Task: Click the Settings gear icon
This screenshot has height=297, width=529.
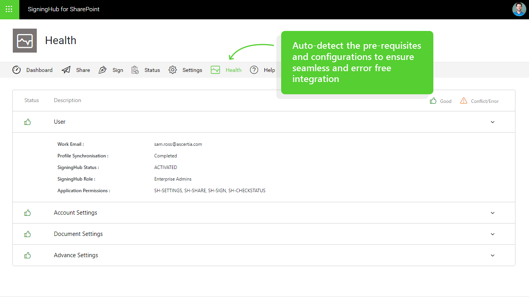Action: click(173, 70)
